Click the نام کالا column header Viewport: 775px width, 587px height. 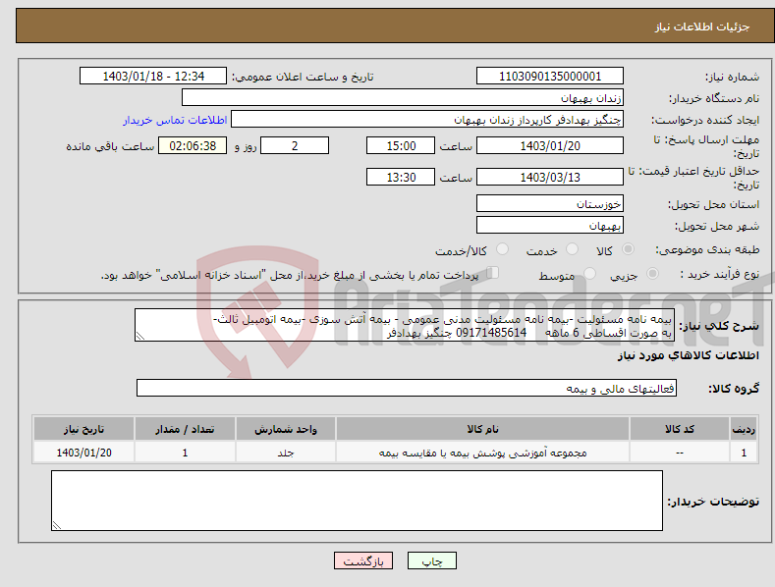tap(482, 429)
